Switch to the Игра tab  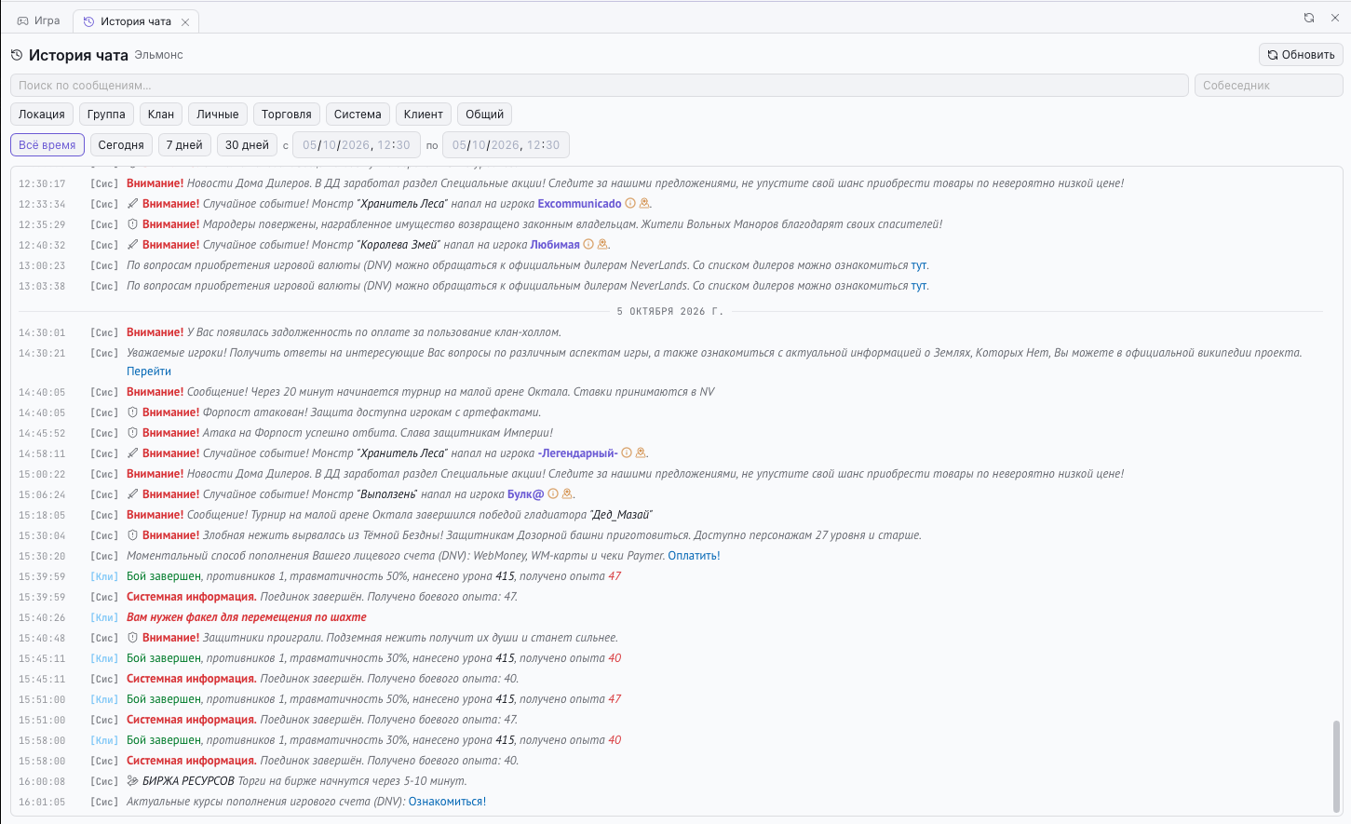tap(39, 20)
